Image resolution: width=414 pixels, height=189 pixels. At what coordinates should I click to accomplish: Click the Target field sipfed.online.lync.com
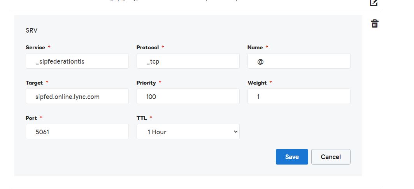point(77,97)
